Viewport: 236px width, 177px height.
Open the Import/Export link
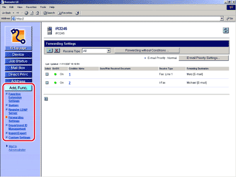(x=17, y=133)
